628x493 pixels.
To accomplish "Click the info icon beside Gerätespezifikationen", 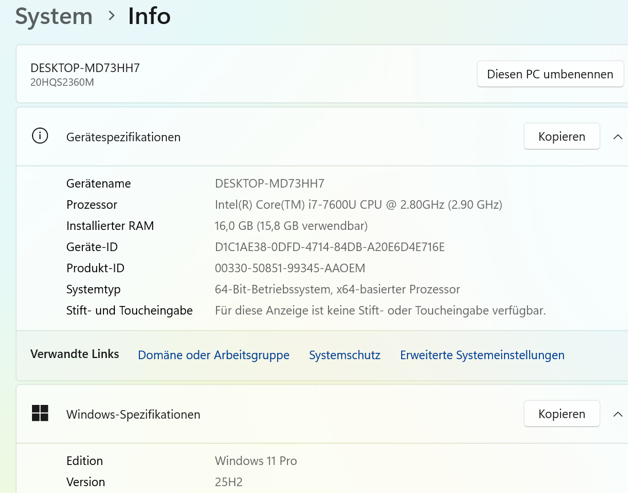I will pos(39,136).
